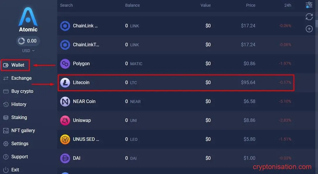The image size is (318, 174).
Task: Expand the USD currency dropdown
Action: coord(28,51)
